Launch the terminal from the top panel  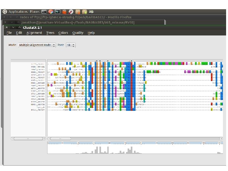tap(44, 12)
